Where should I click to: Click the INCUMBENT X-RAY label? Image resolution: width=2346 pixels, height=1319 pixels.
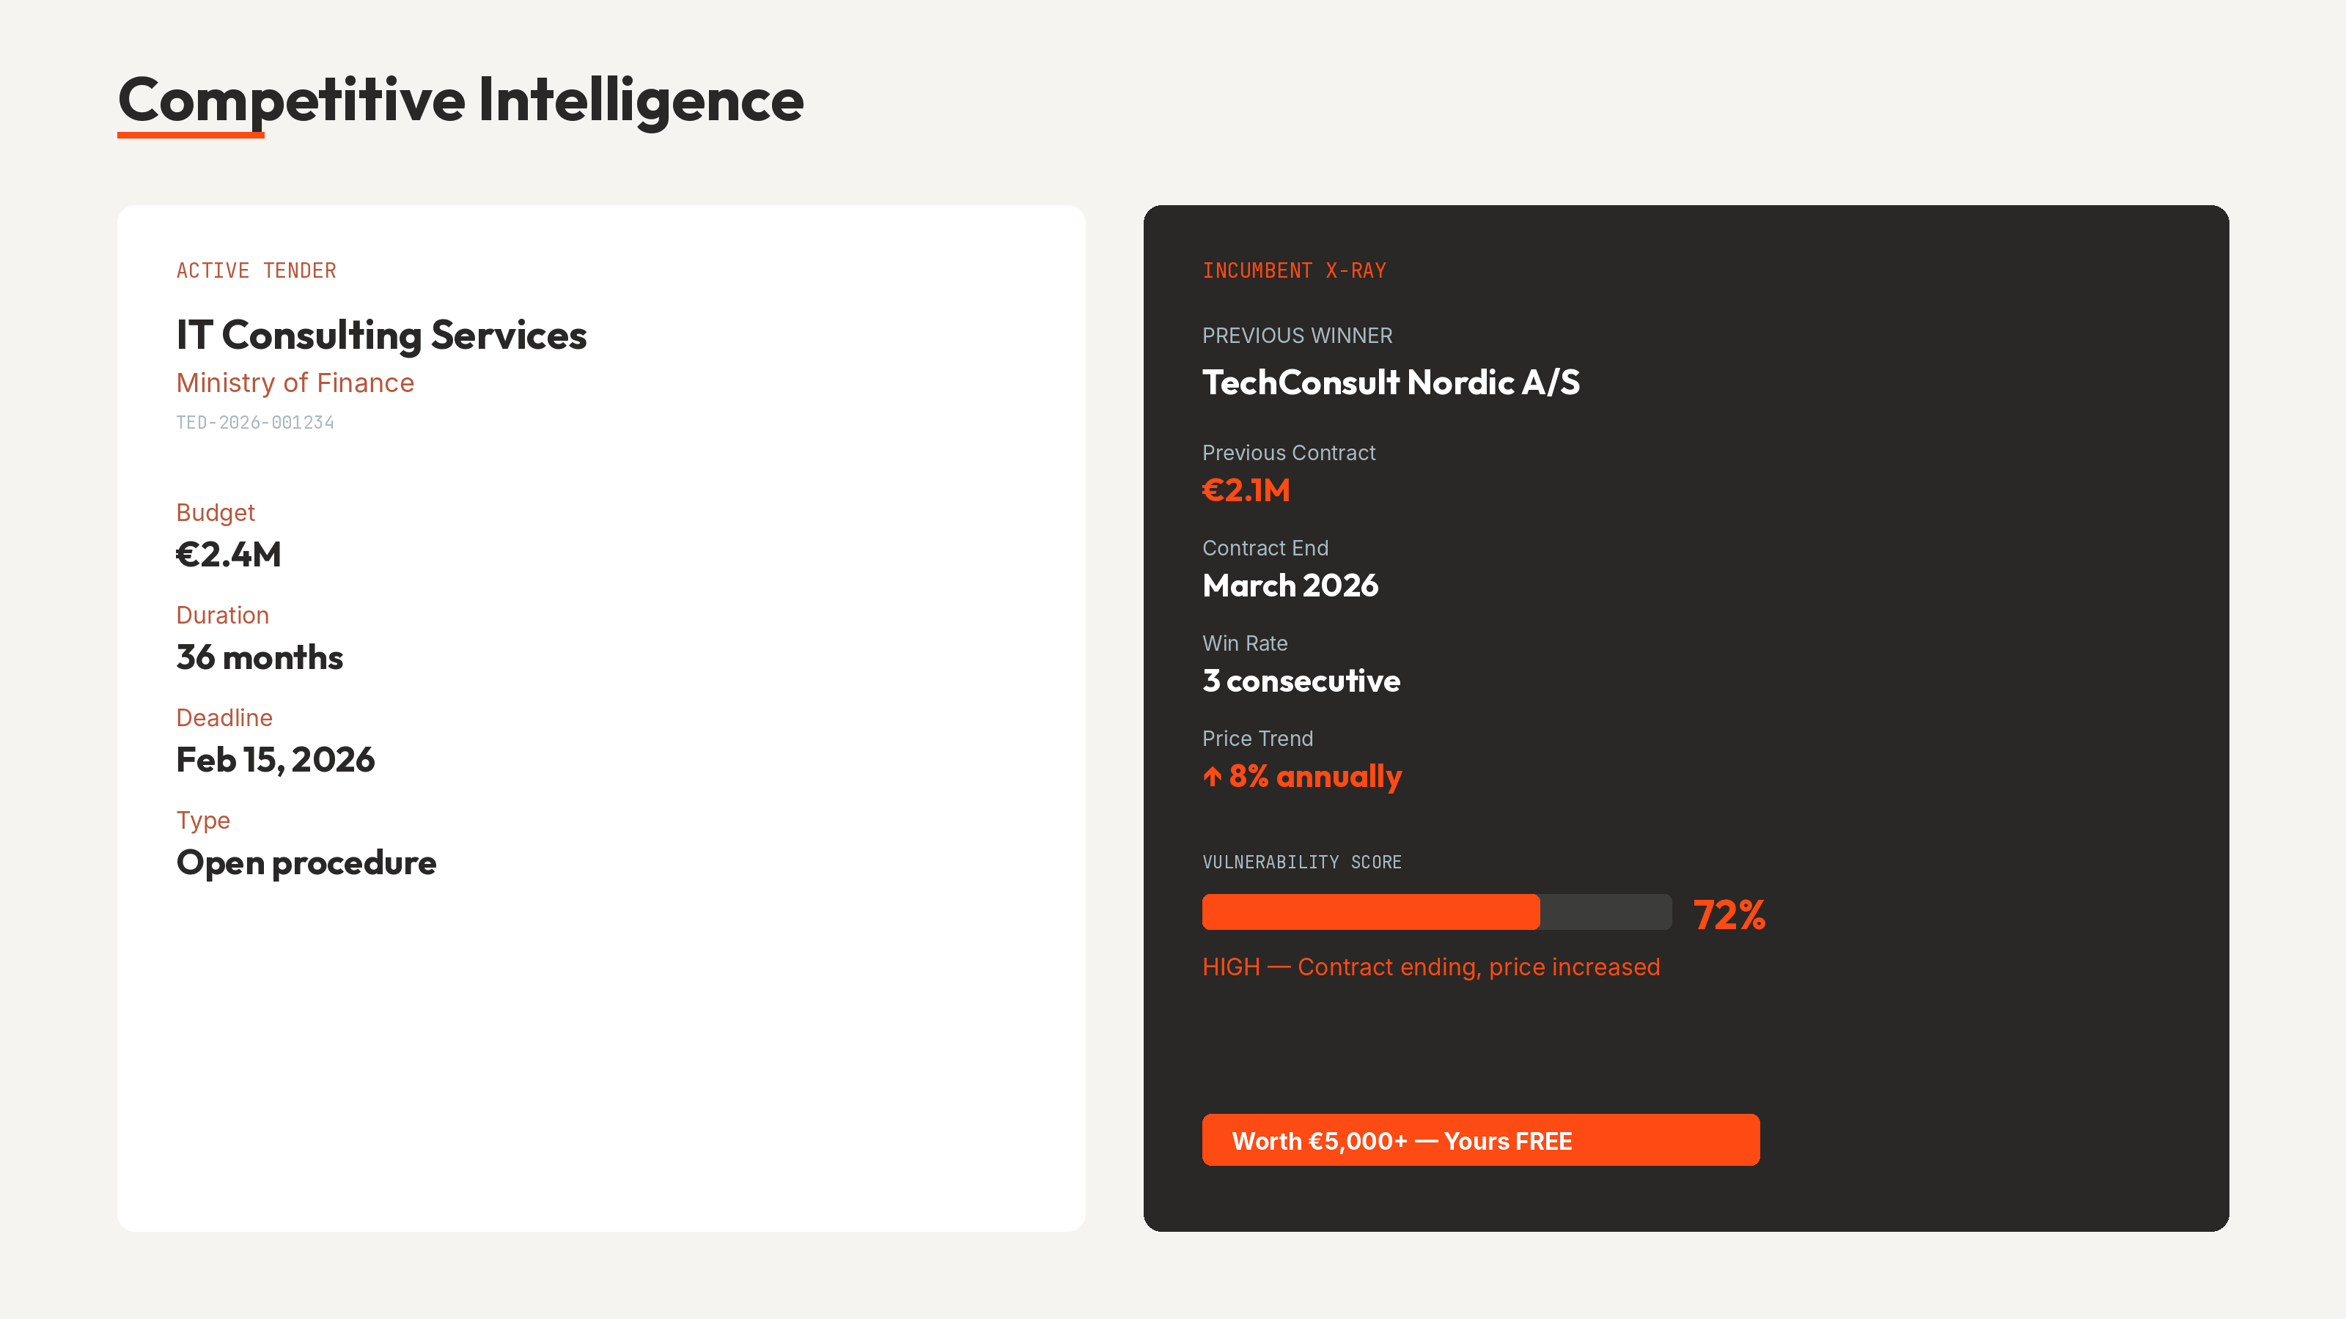[x=1294, y=270]
